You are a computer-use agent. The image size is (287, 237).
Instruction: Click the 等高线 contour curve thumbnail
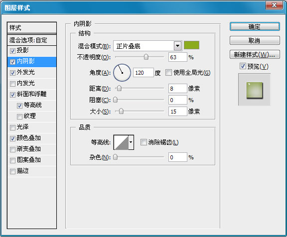[121, 142]
